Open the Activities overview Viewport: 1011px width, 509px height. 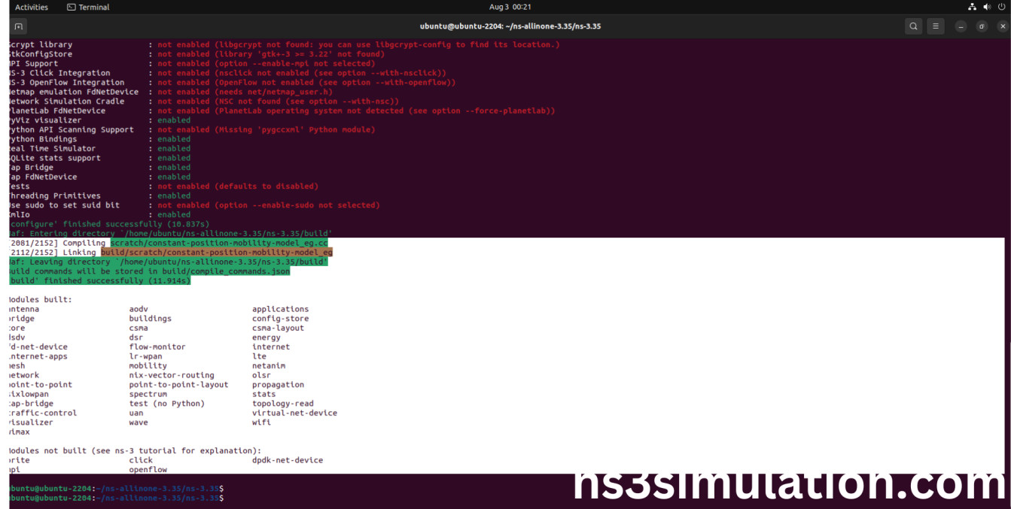[31, 7]
